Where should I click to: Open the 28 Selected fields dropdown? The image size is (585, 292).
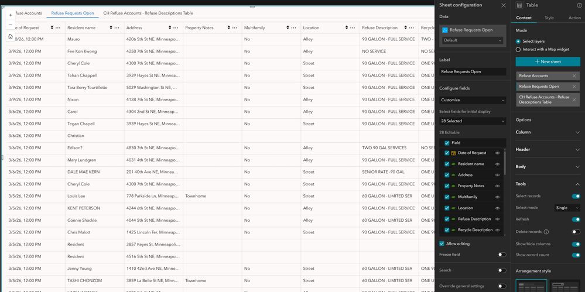point(473,121)
